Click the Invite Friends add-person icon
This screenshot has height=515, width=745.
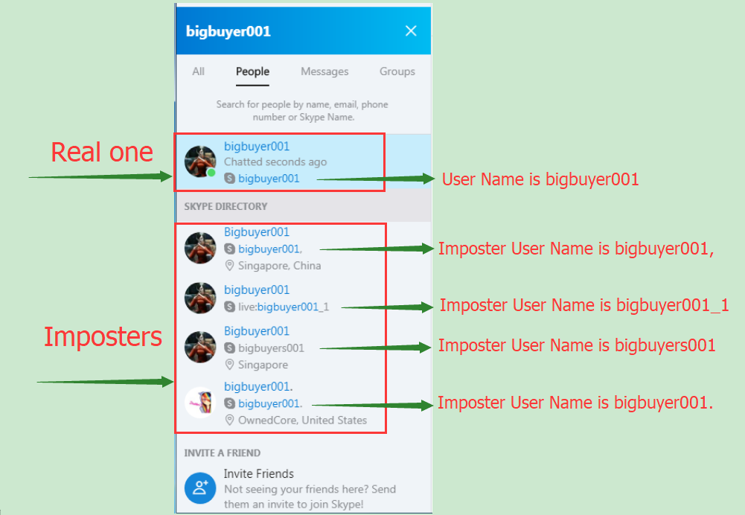[x=200, y=488]
